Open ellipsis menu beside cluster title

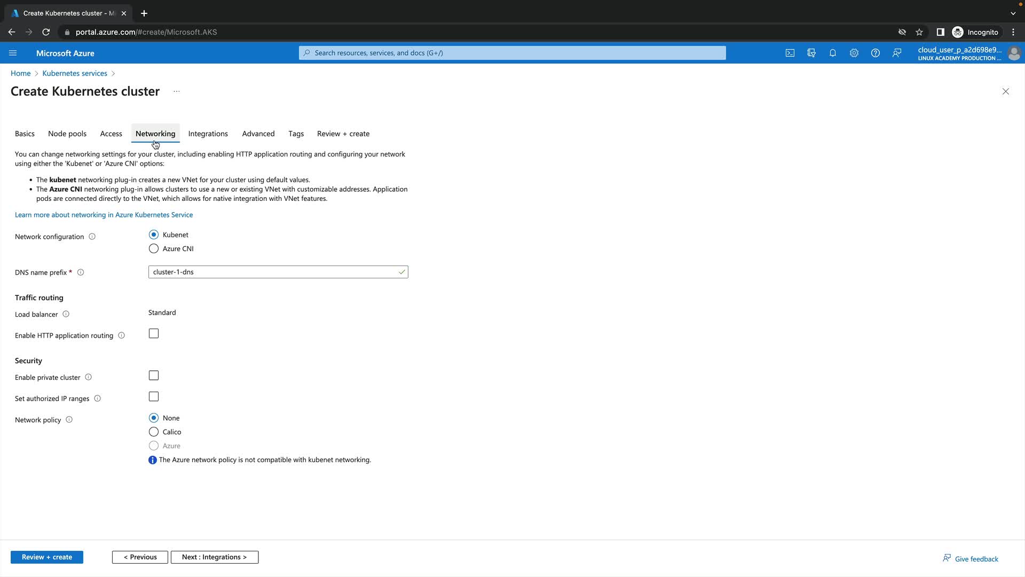click(177, 91)
